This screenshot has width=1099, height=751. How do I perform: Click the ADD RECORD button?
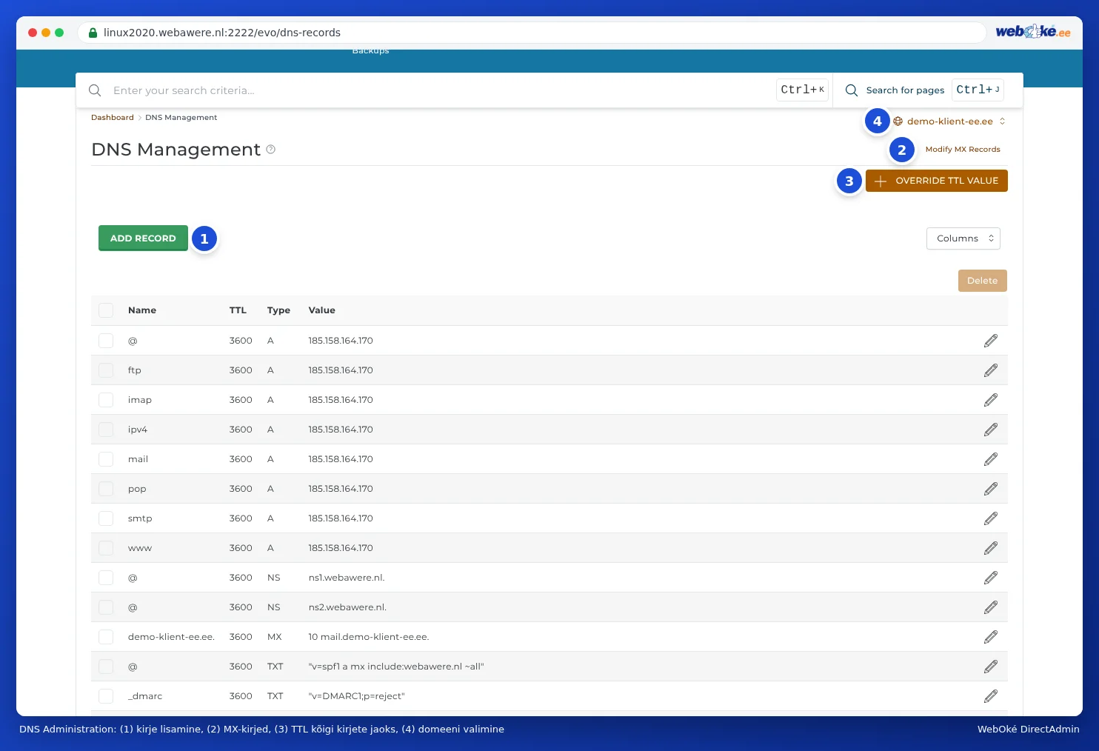[143, 238]
